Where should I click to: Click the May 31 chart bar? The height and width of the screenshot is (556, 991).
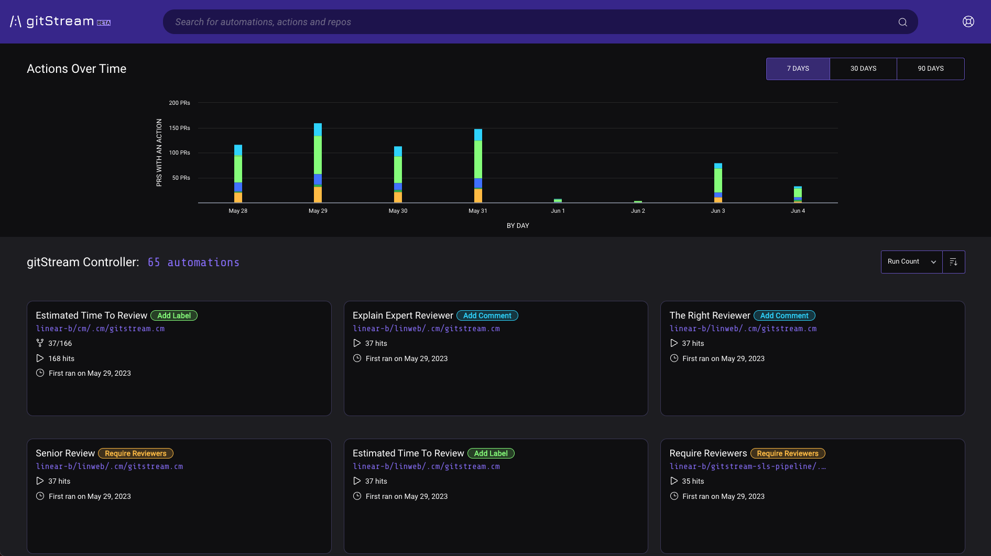pyautogui.click(x=478, y=166)
